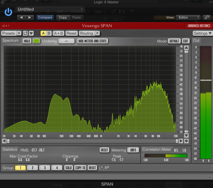Select channel group 3

point(45,168)
